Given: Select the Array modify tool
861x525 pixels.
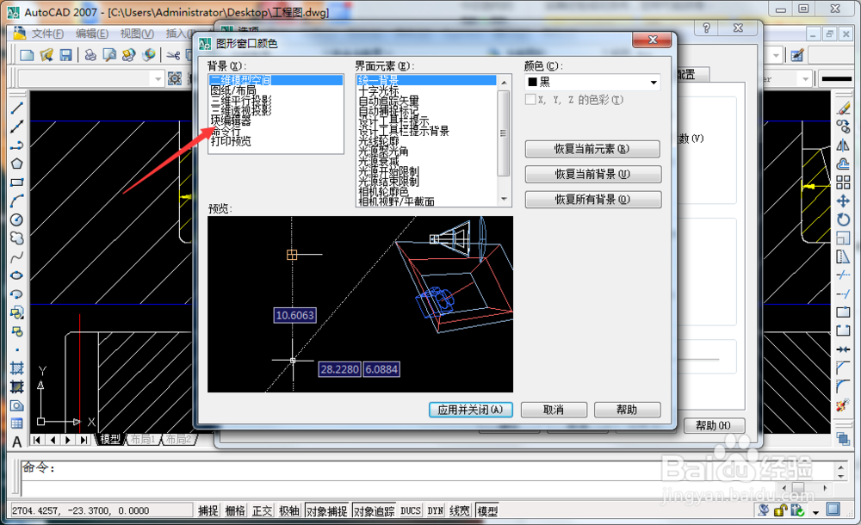Looking at the screenshot, I should click(844, 182).
